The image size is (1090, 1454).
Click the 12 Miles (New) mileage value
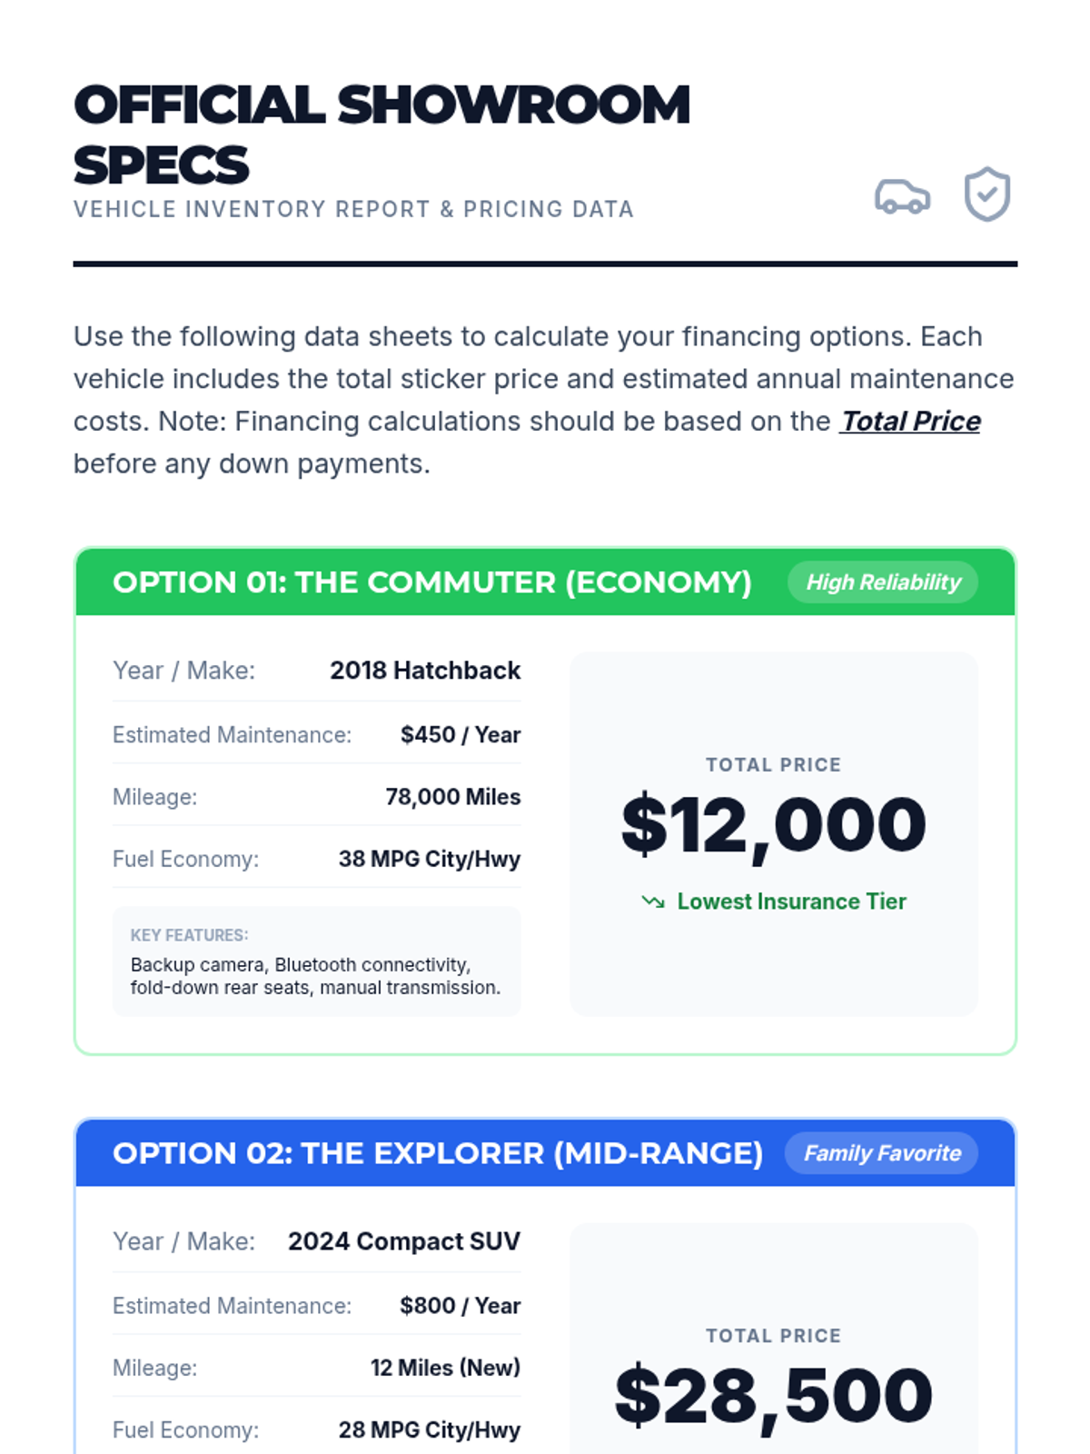tap(445, 1367)
